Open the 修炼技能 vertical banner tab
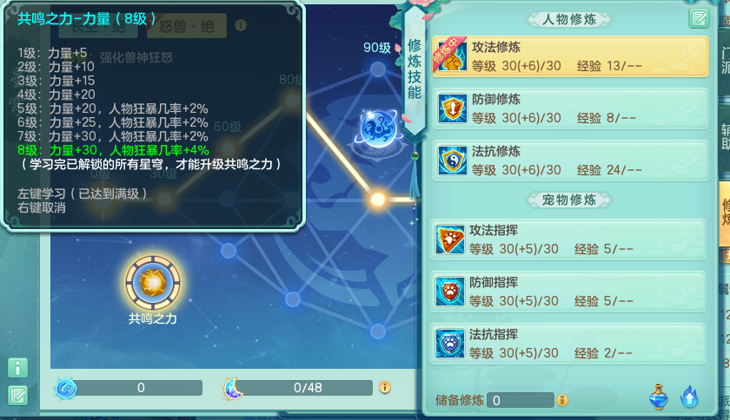This screenshot has height=420, width=730. [415, 69]
